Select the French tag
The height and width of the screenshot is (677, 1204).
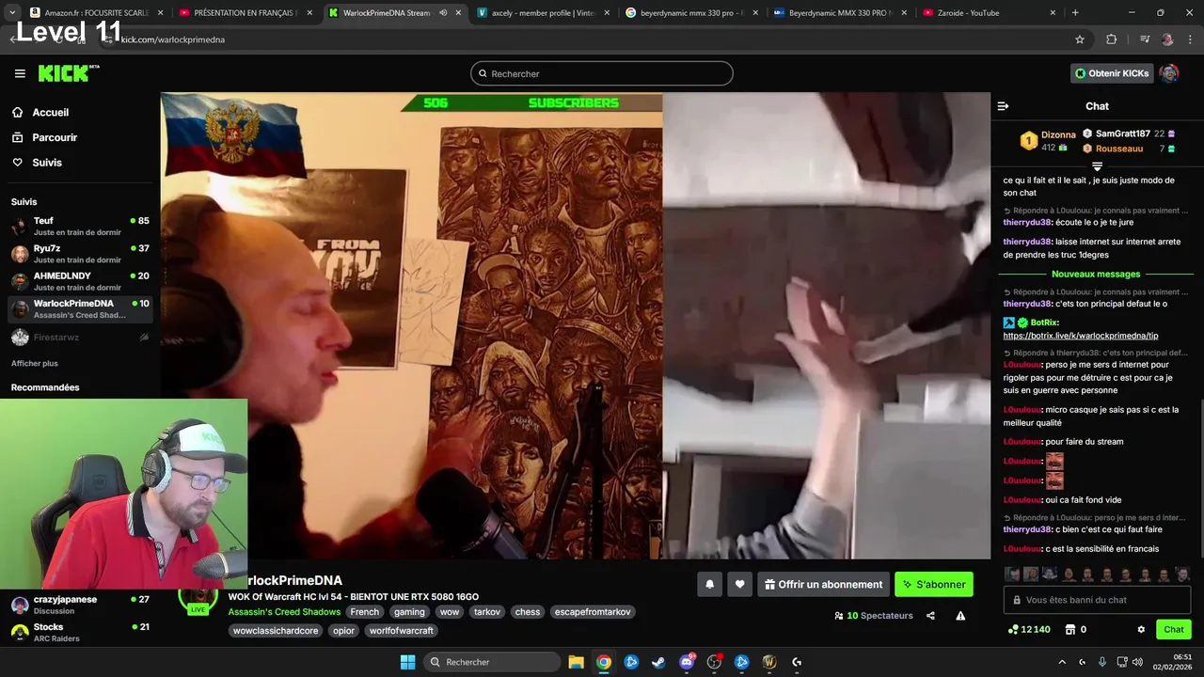point(365,612)
